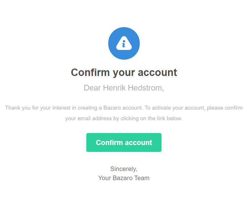Click "To activate your account" in the paragraph
The image size is (248, 203).
175,108
